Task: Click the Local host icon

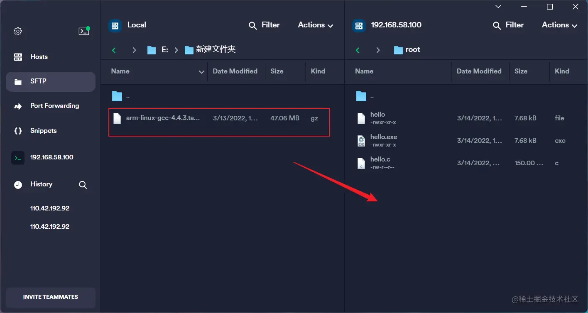Action: coord(115,25)
